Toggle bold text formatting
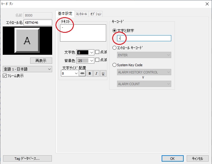Screen dimensions: 212x164 click(x=90, y=73)
